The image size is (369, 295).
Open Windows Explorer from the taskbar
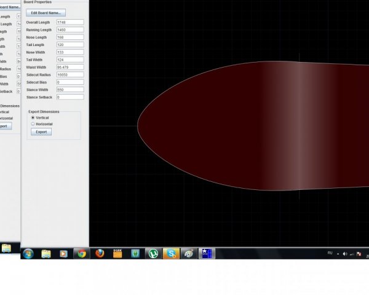coord(46,254)
